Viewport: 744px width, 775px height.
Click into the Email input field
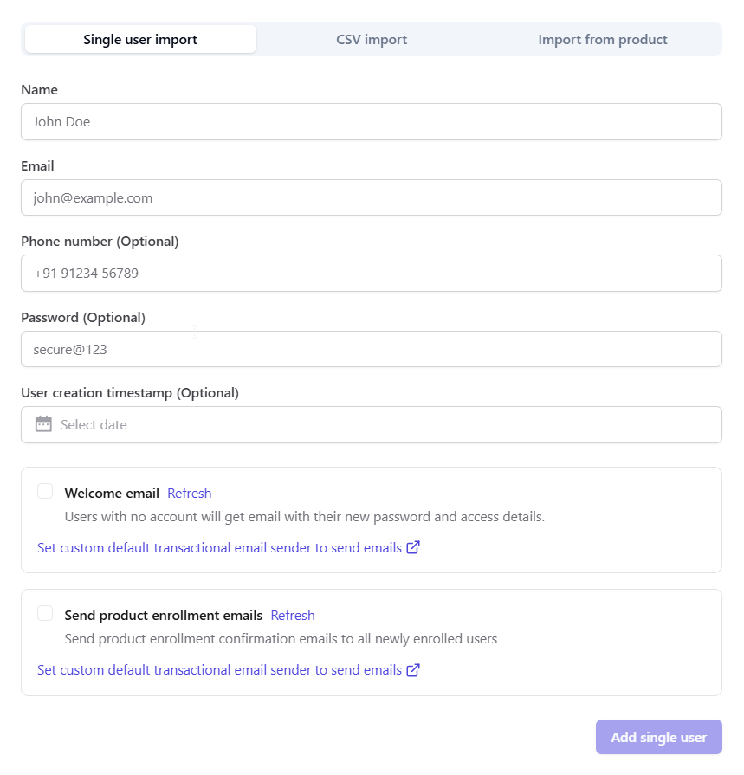(x=372, y=197)
